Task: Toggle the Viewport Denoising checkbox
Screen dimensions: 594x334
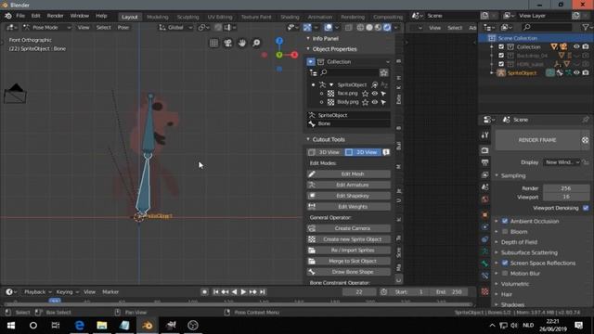Action: (x=586, y=208)
